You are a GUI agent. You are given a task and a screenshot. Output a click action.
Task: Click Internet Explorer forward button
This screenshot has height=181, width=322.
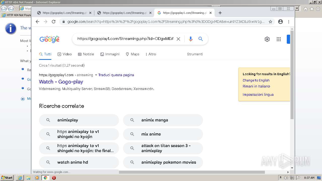click(11, 8)
